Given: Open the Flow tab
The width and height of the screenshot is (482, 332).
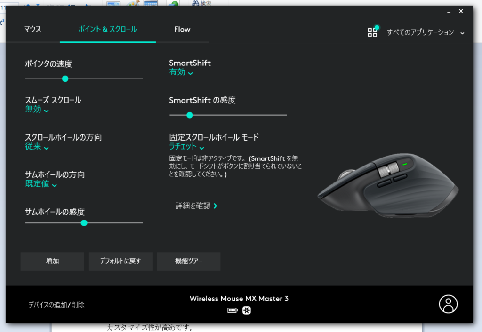Looking at the screenshot, I should [182, 29].
